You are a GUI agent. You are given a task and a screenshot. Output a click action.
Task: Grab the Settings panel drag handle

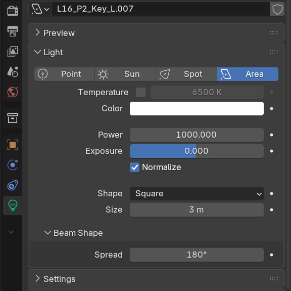click(x=274, y=278)
